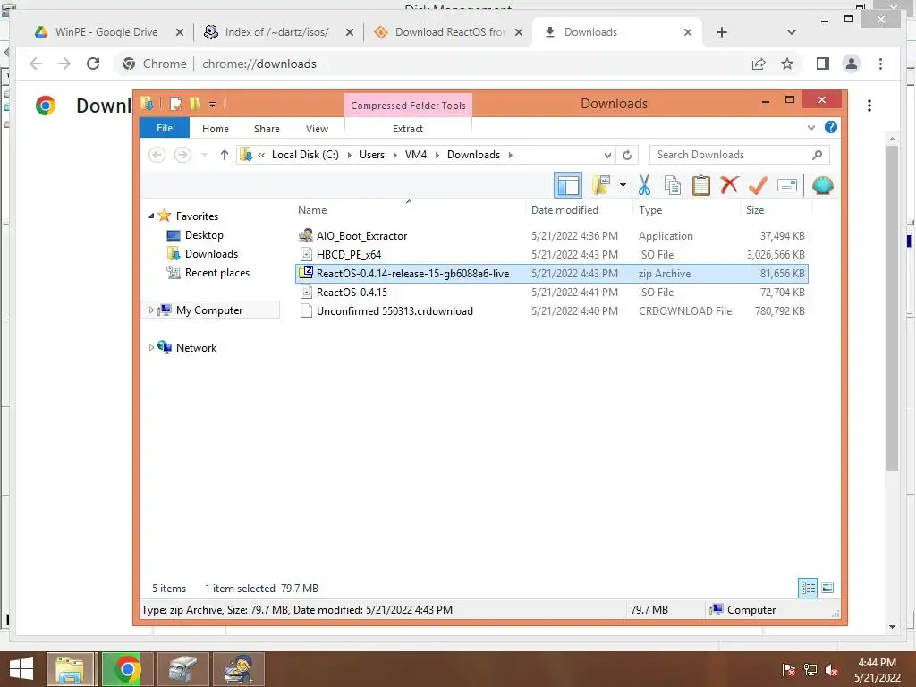The image size is (916, 687).
Task: Switch to the Home ribbon tab
Action: 216,129
